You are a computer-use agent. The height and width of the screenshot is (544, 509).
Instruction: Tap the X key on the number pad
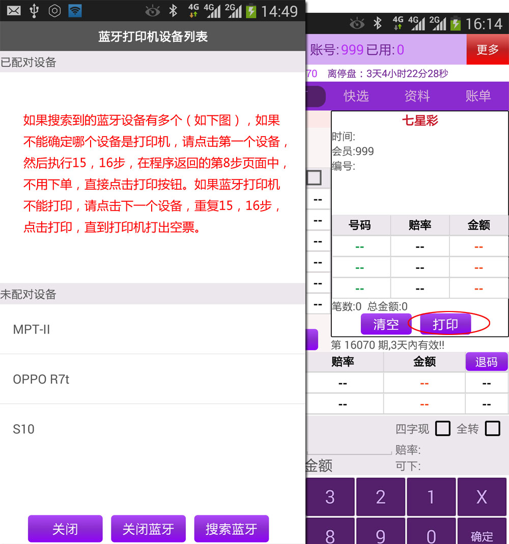point(483,496)
